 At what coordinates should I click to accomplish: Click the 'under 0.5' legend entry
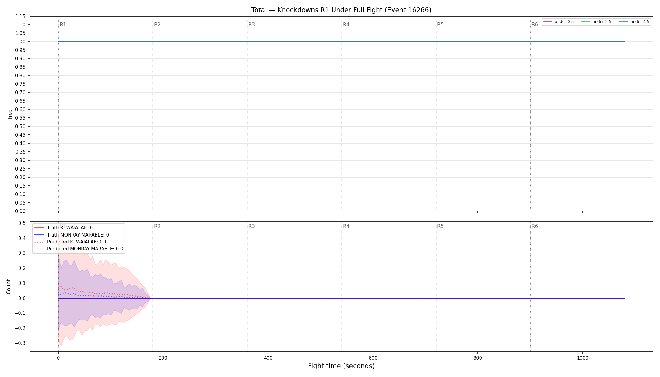point(559,22)
